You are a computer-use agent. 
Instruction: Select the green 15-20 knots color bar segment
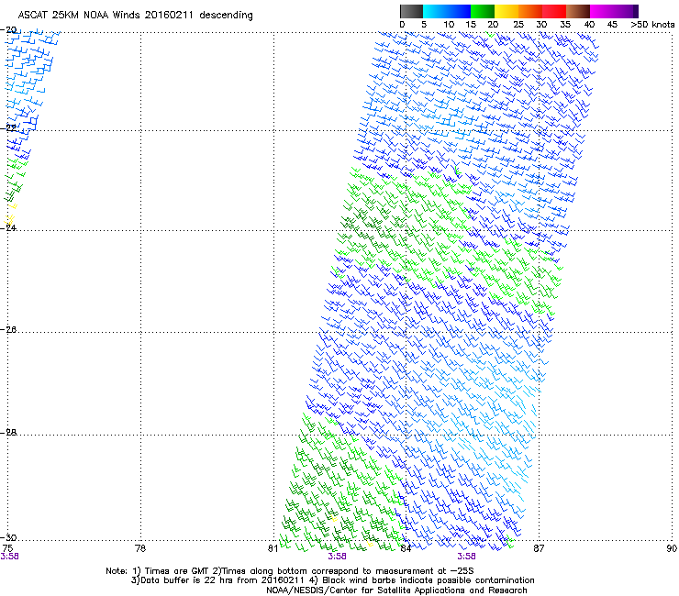click(483, 11)
